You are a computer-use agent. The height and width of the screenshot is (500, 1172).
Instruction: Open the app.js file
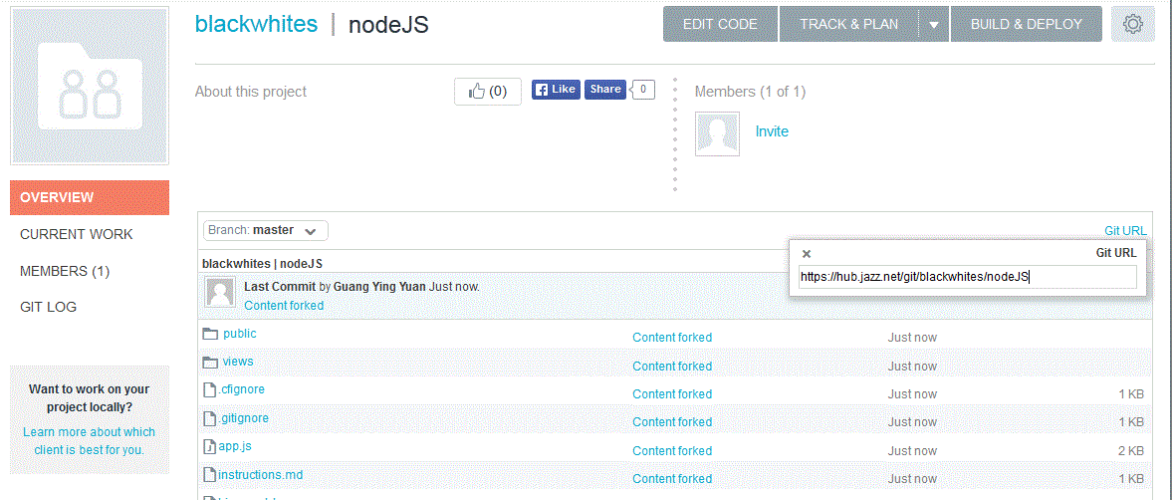(x=235, y=446)
